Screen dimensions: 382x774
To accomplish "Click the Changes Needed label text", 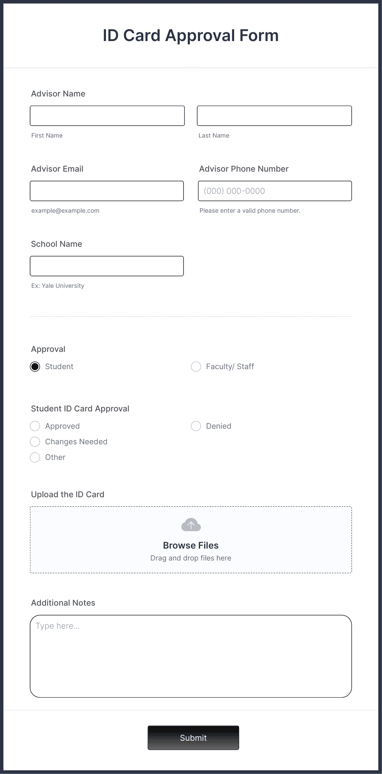I will [76, 442].
